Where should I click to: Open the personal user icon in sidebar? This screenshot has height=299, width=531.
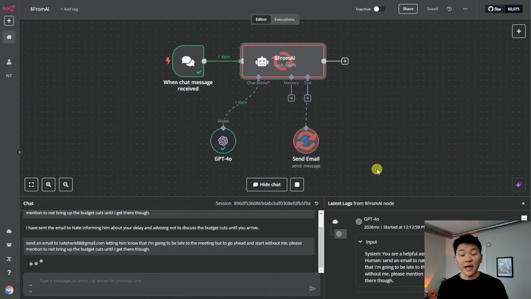[x=9, y=62]
